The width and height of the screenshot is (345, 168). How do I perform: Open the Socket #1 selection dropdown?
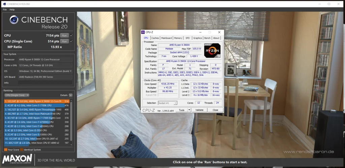pos(167,103)
